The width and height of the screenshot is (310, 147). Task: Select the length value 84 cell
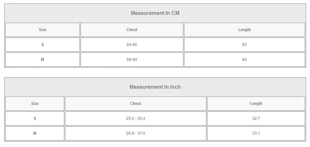pos(244,60)
